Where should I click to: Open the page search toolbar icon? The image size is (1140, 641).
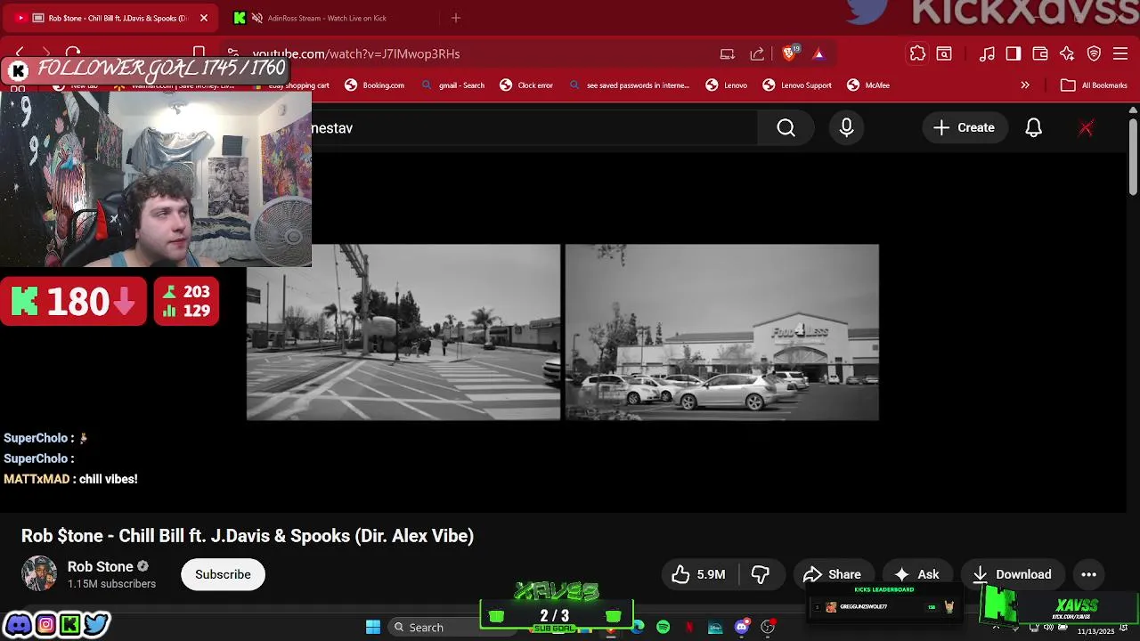[944, 53]
